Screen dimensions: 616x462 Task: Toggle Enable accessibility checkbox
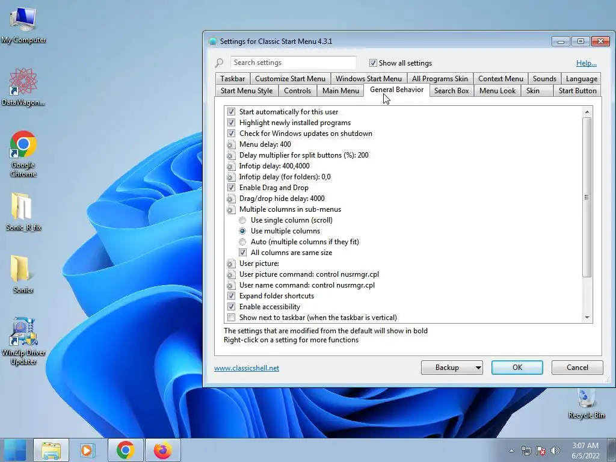click(231, 307)
